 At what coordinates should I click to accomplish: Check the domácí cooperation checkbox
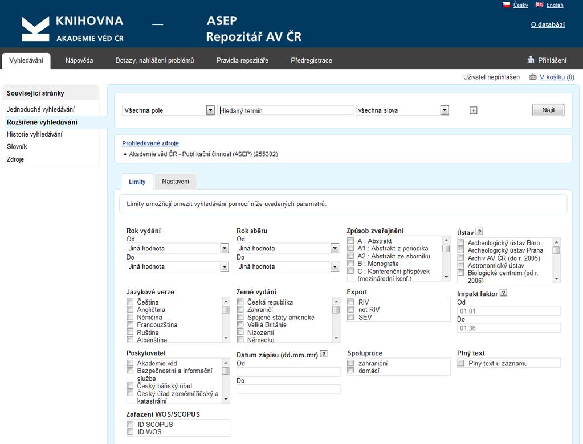point(350,371)
